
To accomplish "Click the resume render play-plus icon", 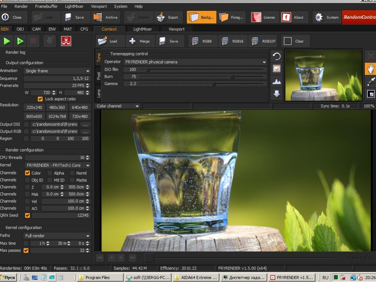I will (20, 41).
